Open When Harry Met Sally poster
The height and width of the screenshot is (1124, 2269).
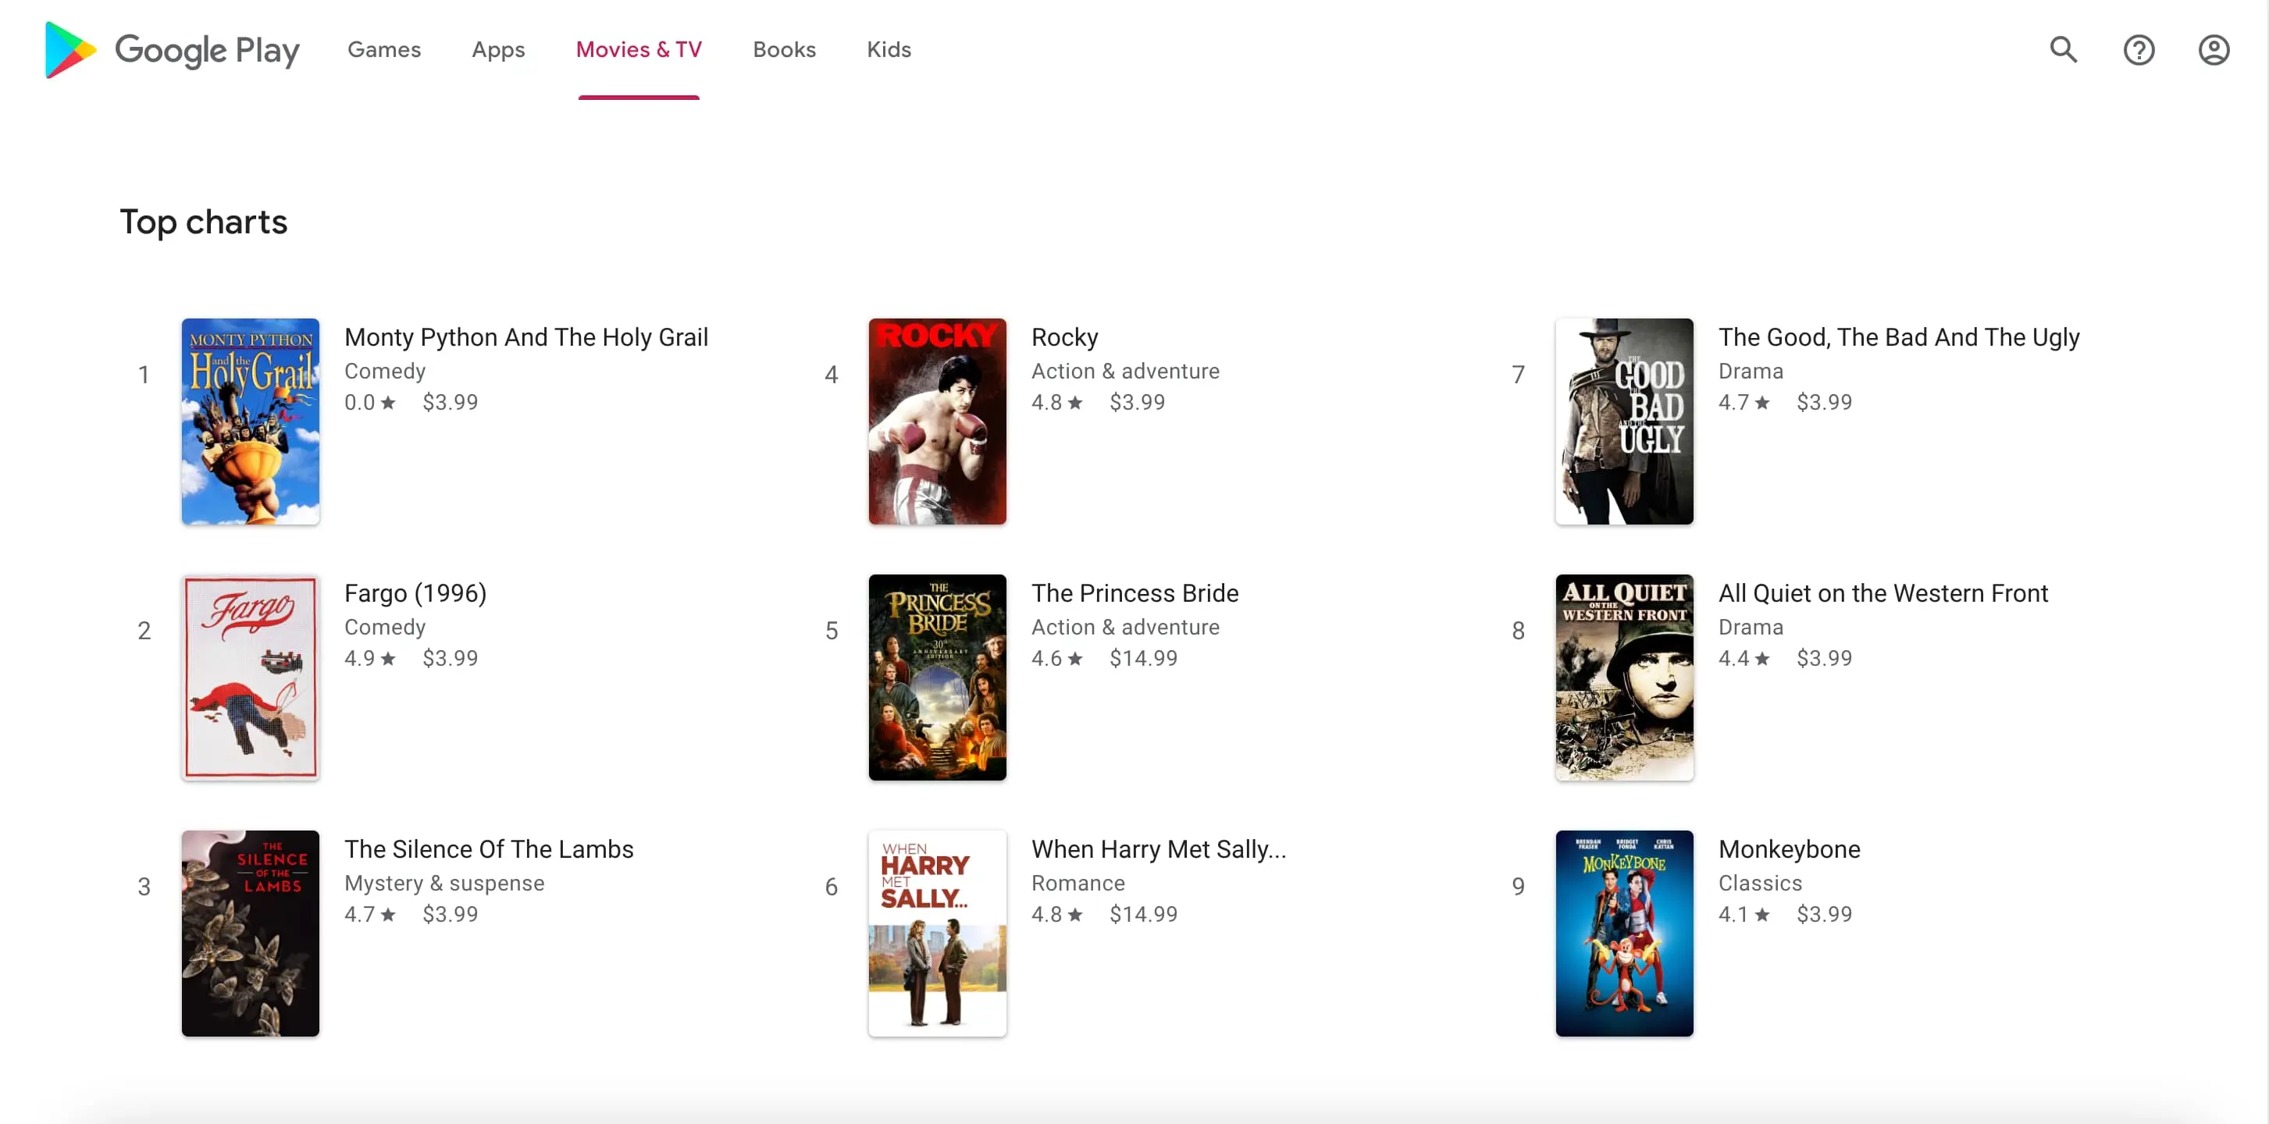tap(937, 933)
